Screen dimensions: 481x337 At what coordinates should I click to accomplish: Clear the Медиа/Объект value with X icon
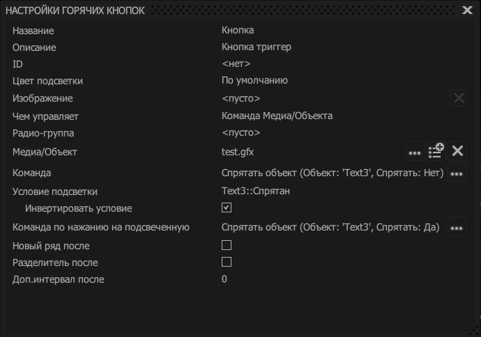coord(458,151)
